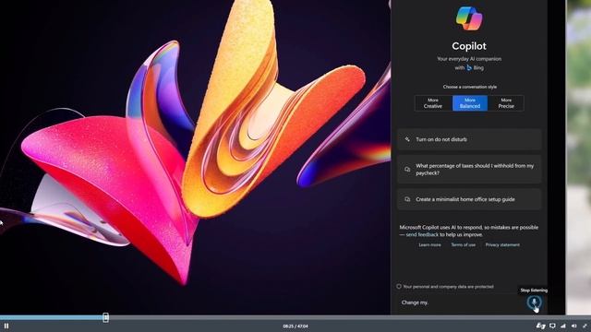
Task: Click the video progress bar scrubber handle
Action: pyautogui.click(x=106, y=317)
